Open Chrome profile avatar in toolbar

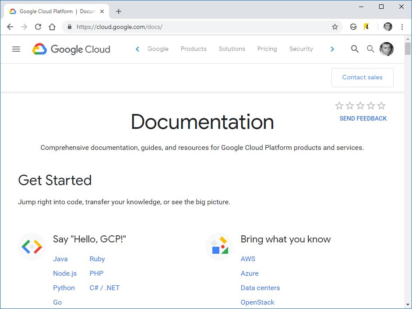(388, 27)
